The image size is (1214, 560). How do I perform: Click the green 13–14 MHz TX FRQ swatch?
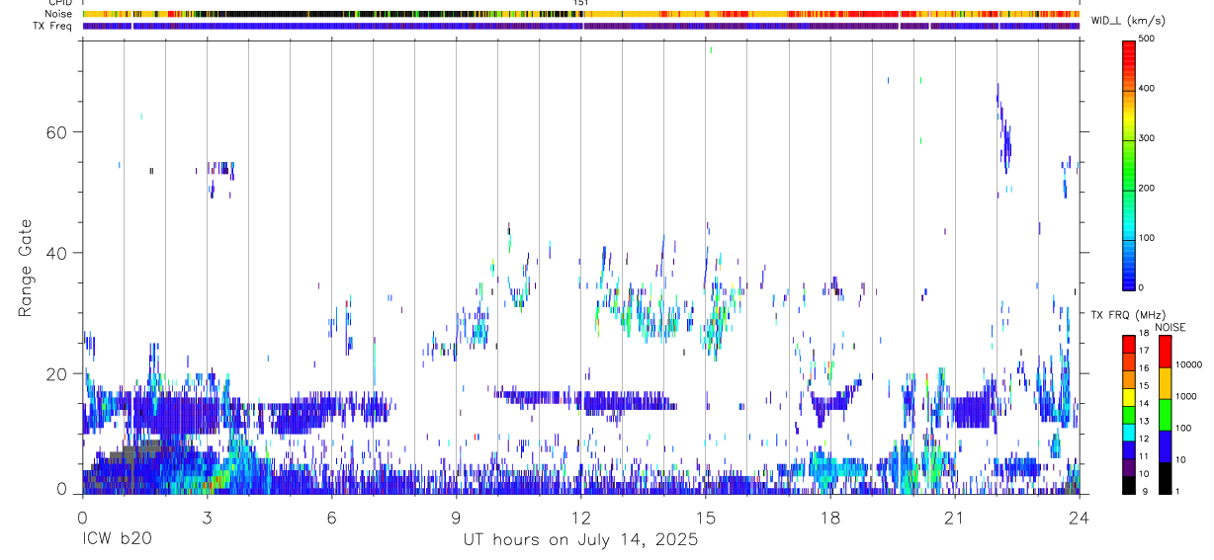point(1128,414)
